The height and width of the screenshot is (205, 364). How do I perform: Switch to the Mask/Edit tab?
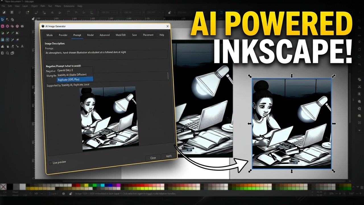(121, 35)
